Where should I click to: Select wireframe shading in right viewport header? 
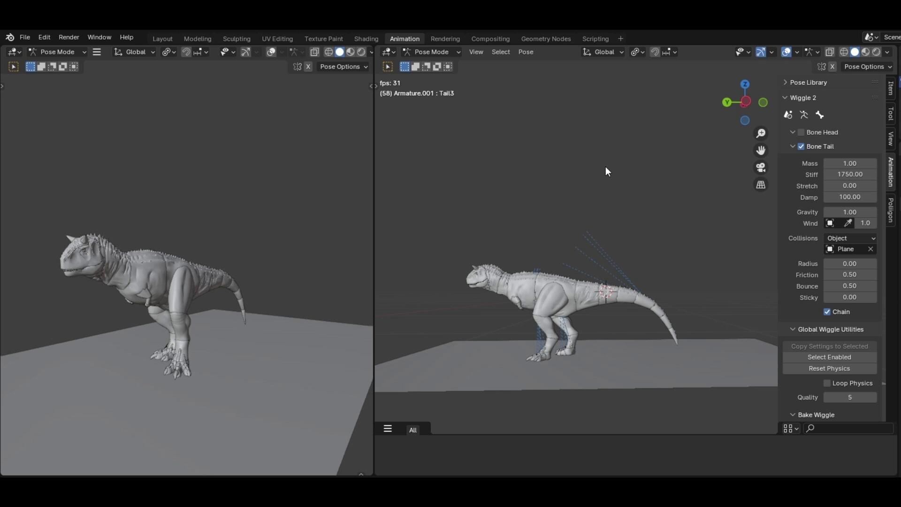[844, 52]
